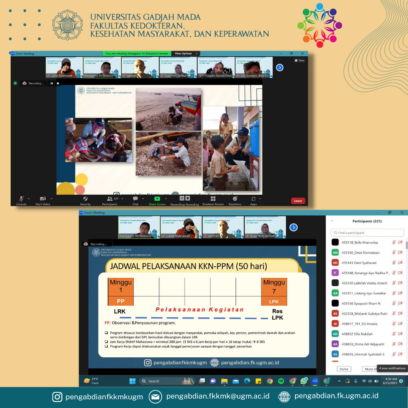The image size is (408, 408).
Task: Click the green Share Screen icon
Action: (157, 199)
